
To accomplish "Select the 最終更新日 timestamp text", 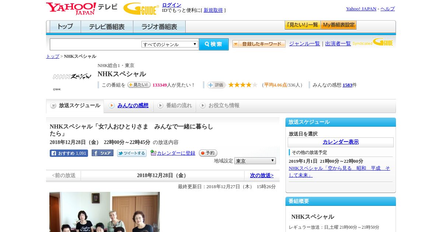I will tap(227, 187).
